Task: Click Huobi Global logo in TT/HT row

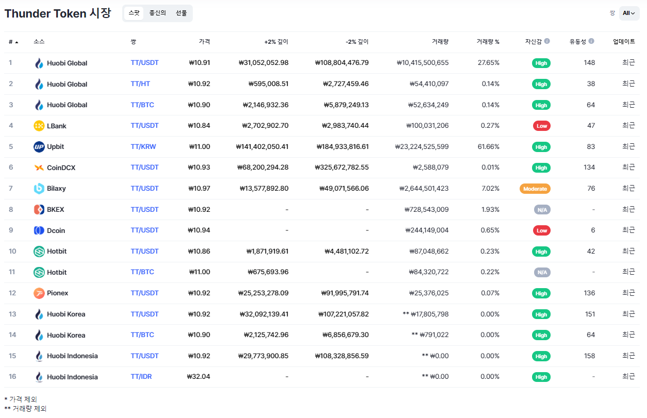Action: [39, 84]
